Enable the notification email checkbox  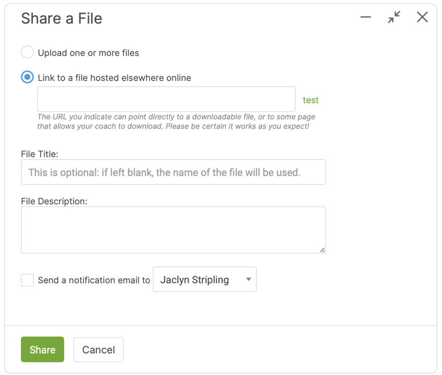coord(27,280)
